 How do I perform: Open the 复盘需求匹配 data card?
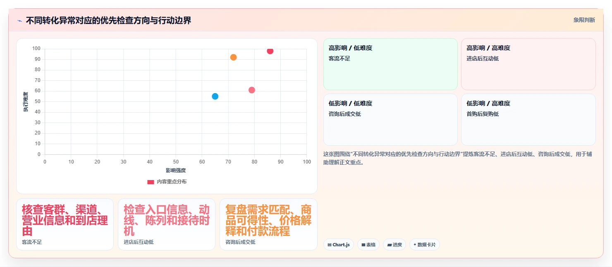coord(268,224)
